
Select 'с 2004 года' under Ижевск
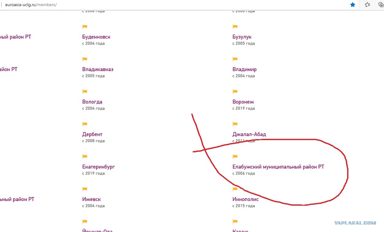click(93, 206)
